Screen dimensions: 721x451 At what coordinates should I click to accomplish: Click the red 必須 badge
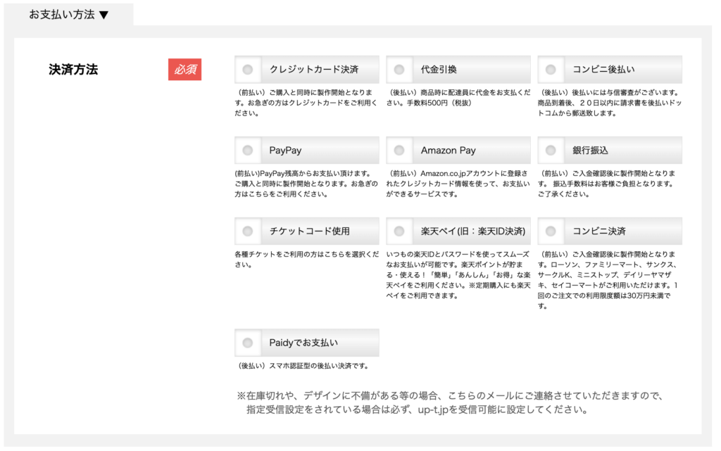coord(184,70)
